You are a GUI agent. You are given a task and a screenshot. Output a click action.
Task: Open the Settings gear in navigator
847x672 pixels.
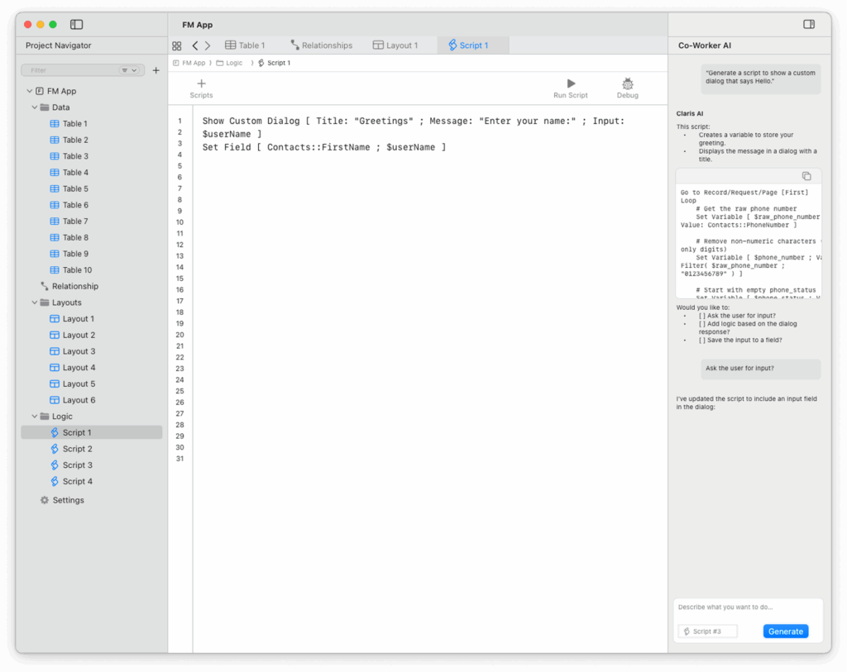click(x=45, y=500)
